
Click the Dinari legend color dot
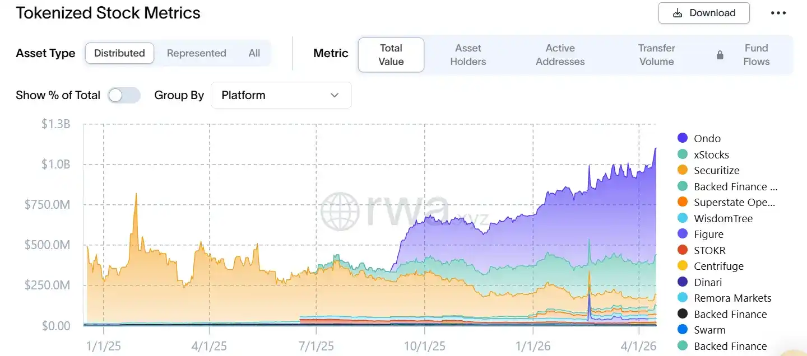(683, 282)
